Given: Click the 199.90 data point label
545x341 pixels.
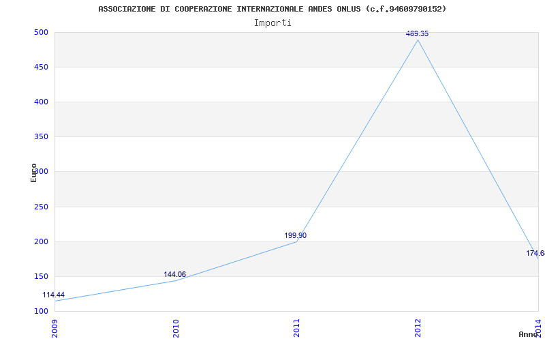Looking at the screenshot, I should coord(295,235).
